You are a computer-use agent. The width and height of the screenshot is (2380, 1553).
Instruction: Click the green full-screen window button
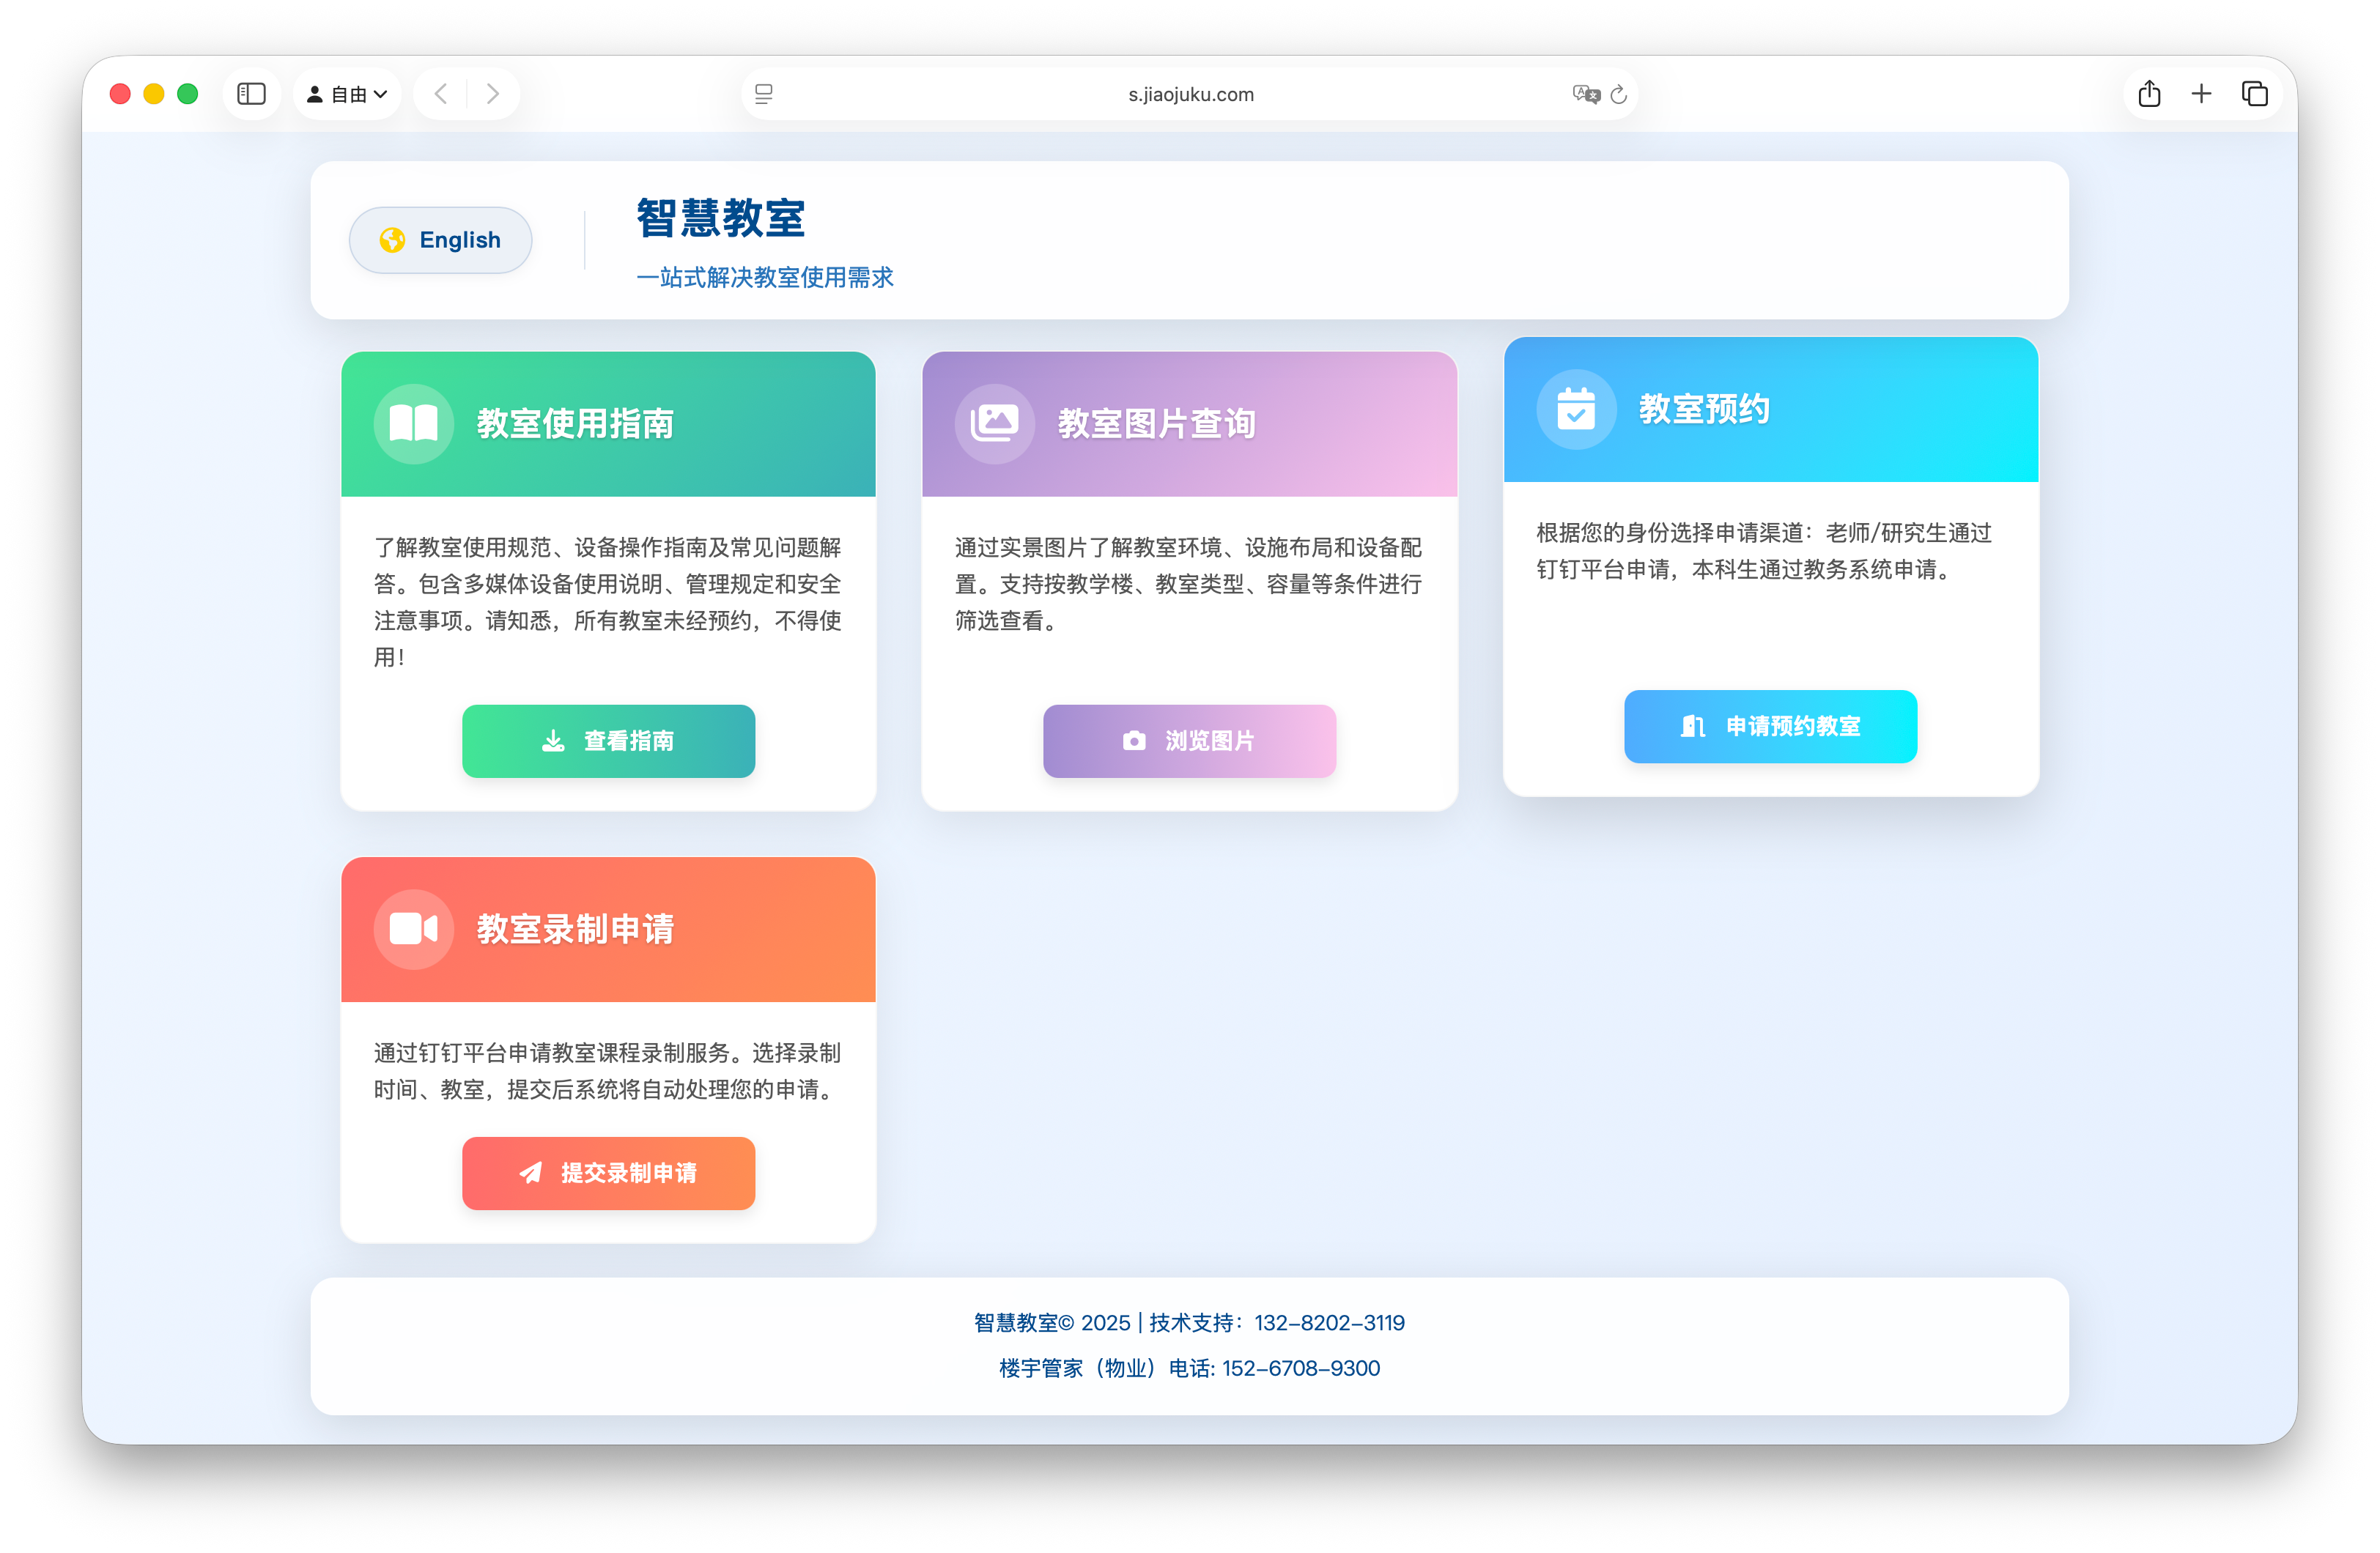tap(187, 94)
